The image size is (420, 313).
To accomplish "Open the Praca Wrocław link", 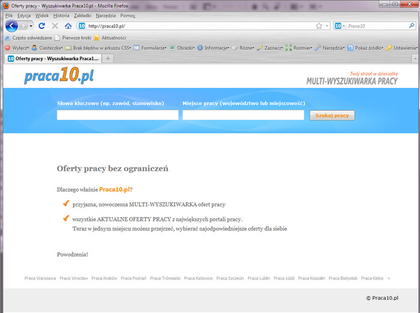I will tap(74, 278).
